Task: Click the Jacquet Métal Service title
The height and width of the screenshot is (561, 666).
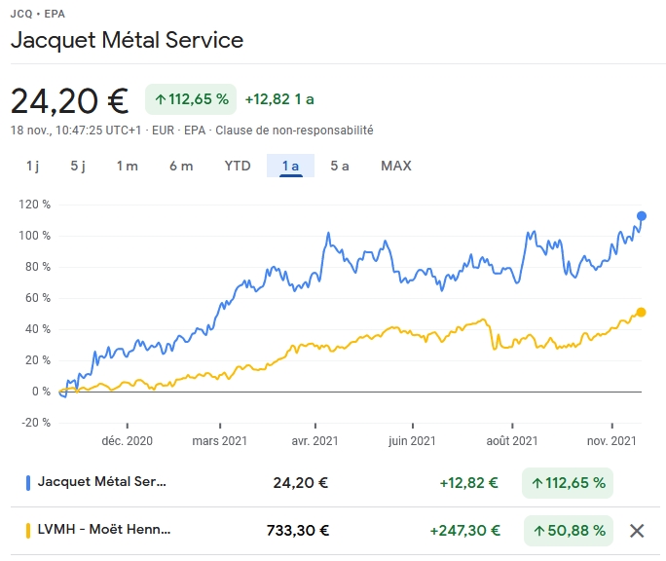Action: [x=127, y=40]
